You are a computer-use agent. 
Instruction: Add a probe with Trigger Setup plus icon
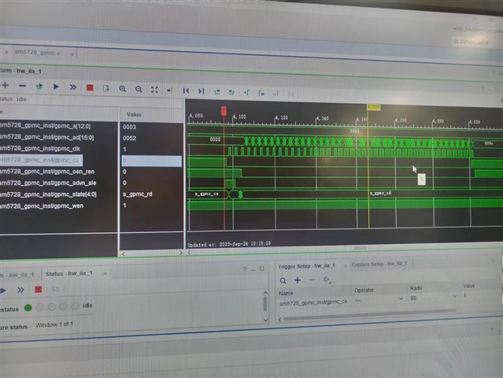(298, 280)
